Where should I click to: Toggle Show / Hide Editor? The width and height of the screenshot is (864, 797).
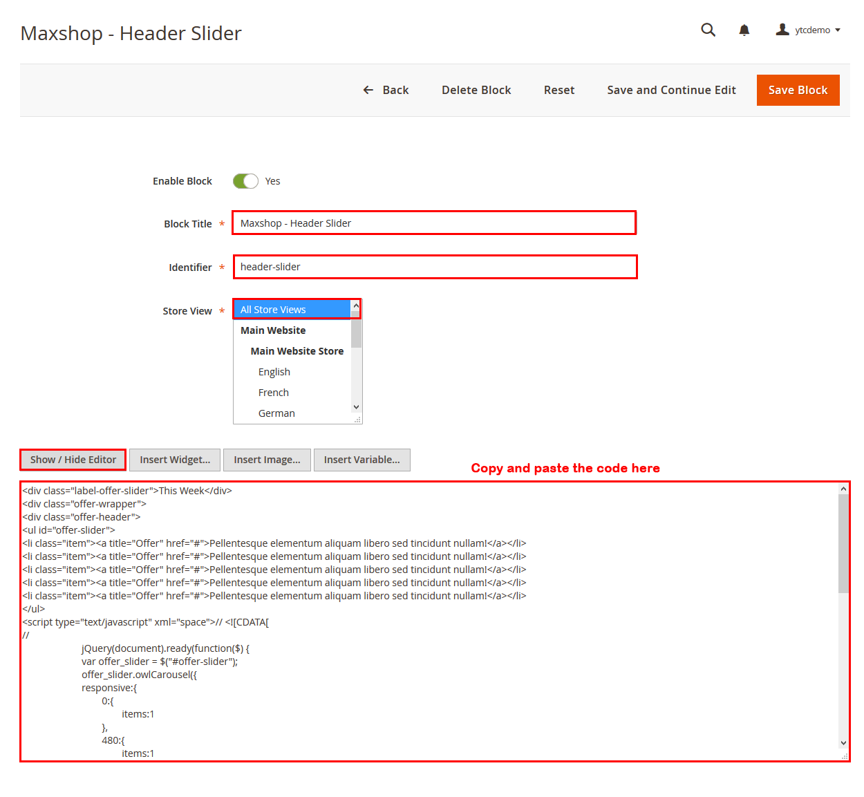click(x=73, y=460)
